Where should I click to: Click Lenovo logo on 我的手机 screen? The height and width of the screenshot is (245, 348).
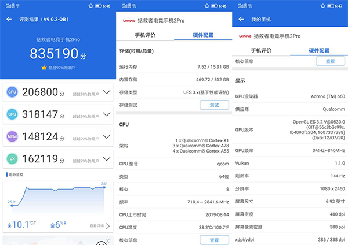pos(245,36)
